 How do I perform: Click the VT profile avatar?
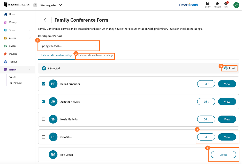tap(236, 5)
